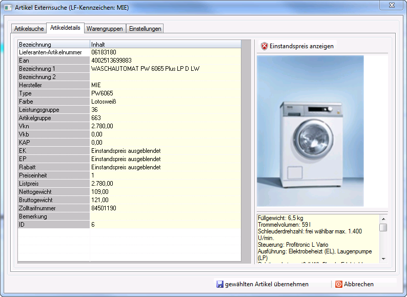407x297 pixels.
Task: Open the Warengruppen tab
Action: click(x=105, y=29)
